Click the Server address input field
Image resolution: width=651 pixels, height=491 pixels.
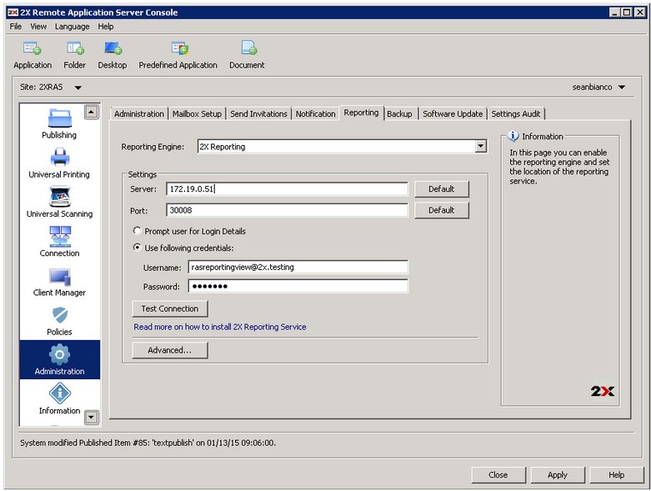pos(288,189)
